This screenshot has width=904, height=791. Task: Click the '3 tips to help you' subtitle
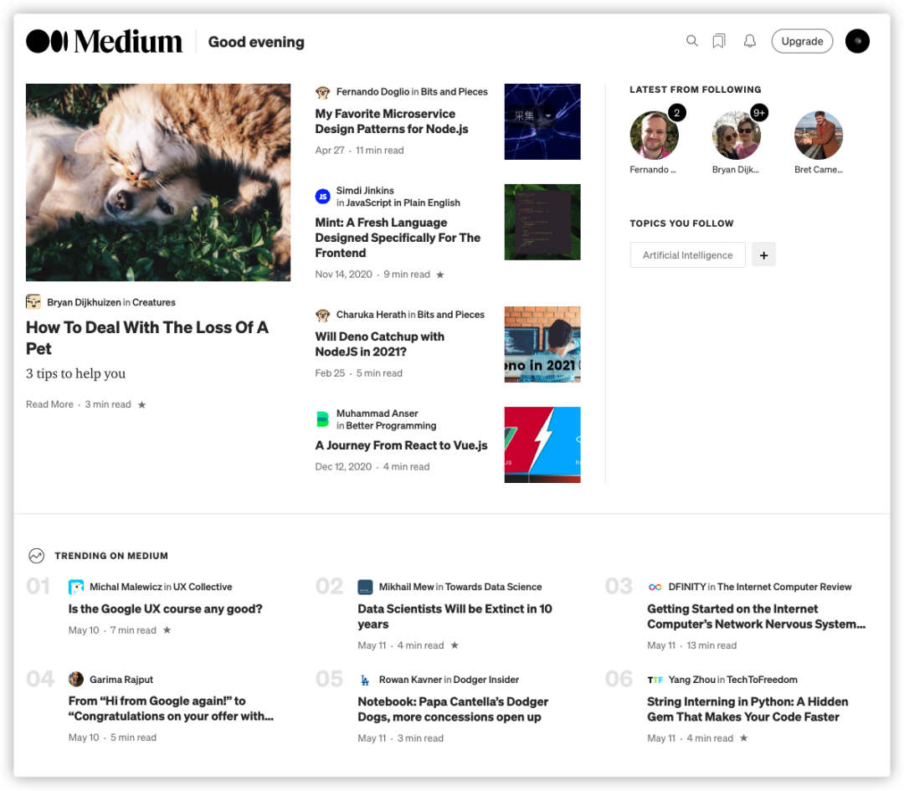point(75,373)
